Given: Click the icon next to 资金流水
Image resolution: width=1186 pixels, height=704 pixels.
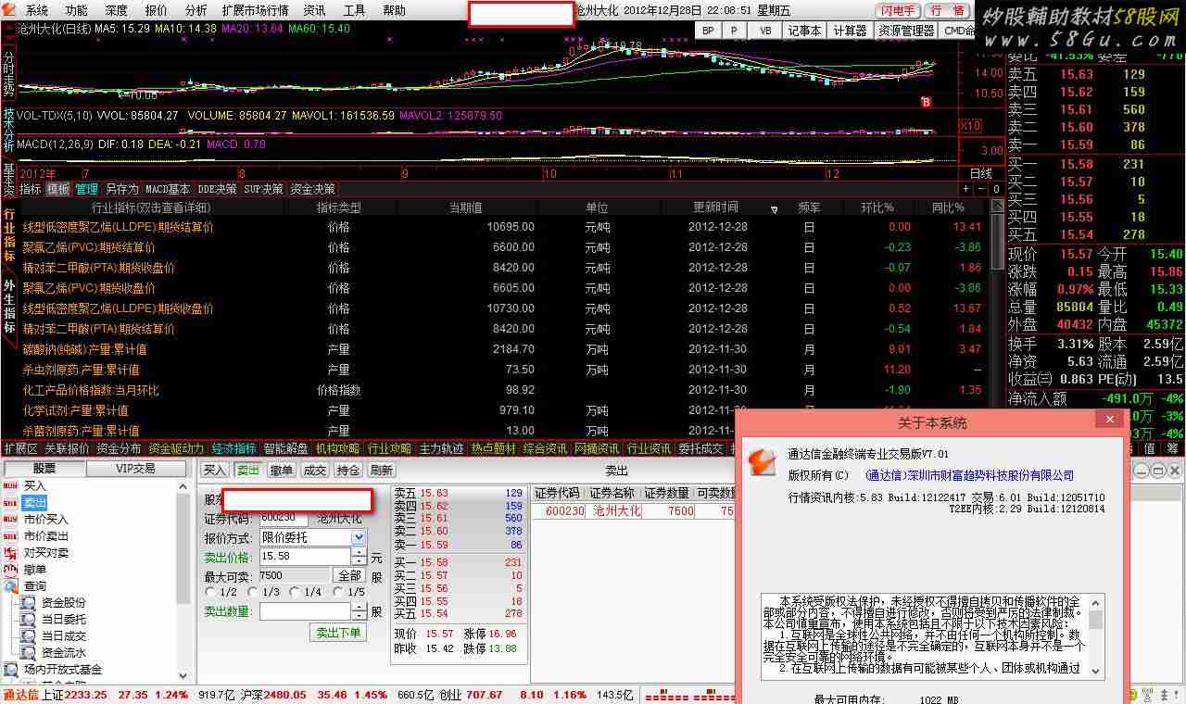Looking at the screenshot, I should click(x=29, y=652).
